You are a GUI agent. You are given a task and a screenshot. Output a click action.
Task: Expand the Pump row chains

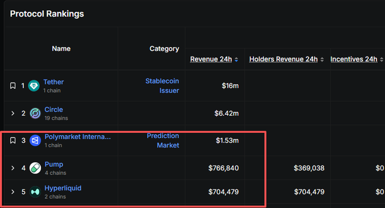(x=13, y=168)
